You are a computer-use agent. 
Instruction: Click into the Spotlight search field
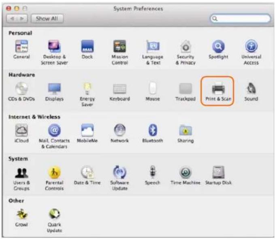point(240,18)
